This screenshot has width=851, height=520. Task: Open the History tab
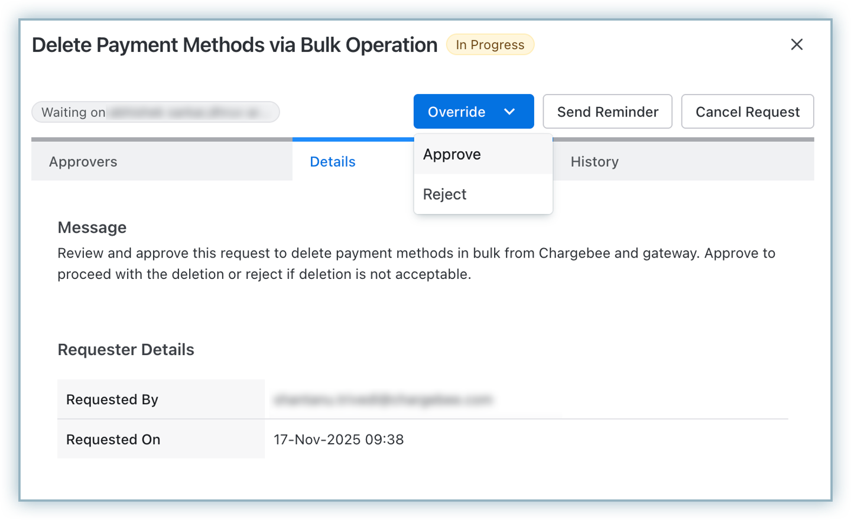[595, 162]
